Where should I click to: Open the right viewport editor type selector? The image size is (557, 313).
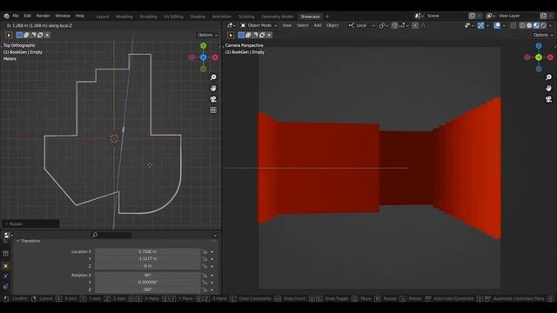231,25
